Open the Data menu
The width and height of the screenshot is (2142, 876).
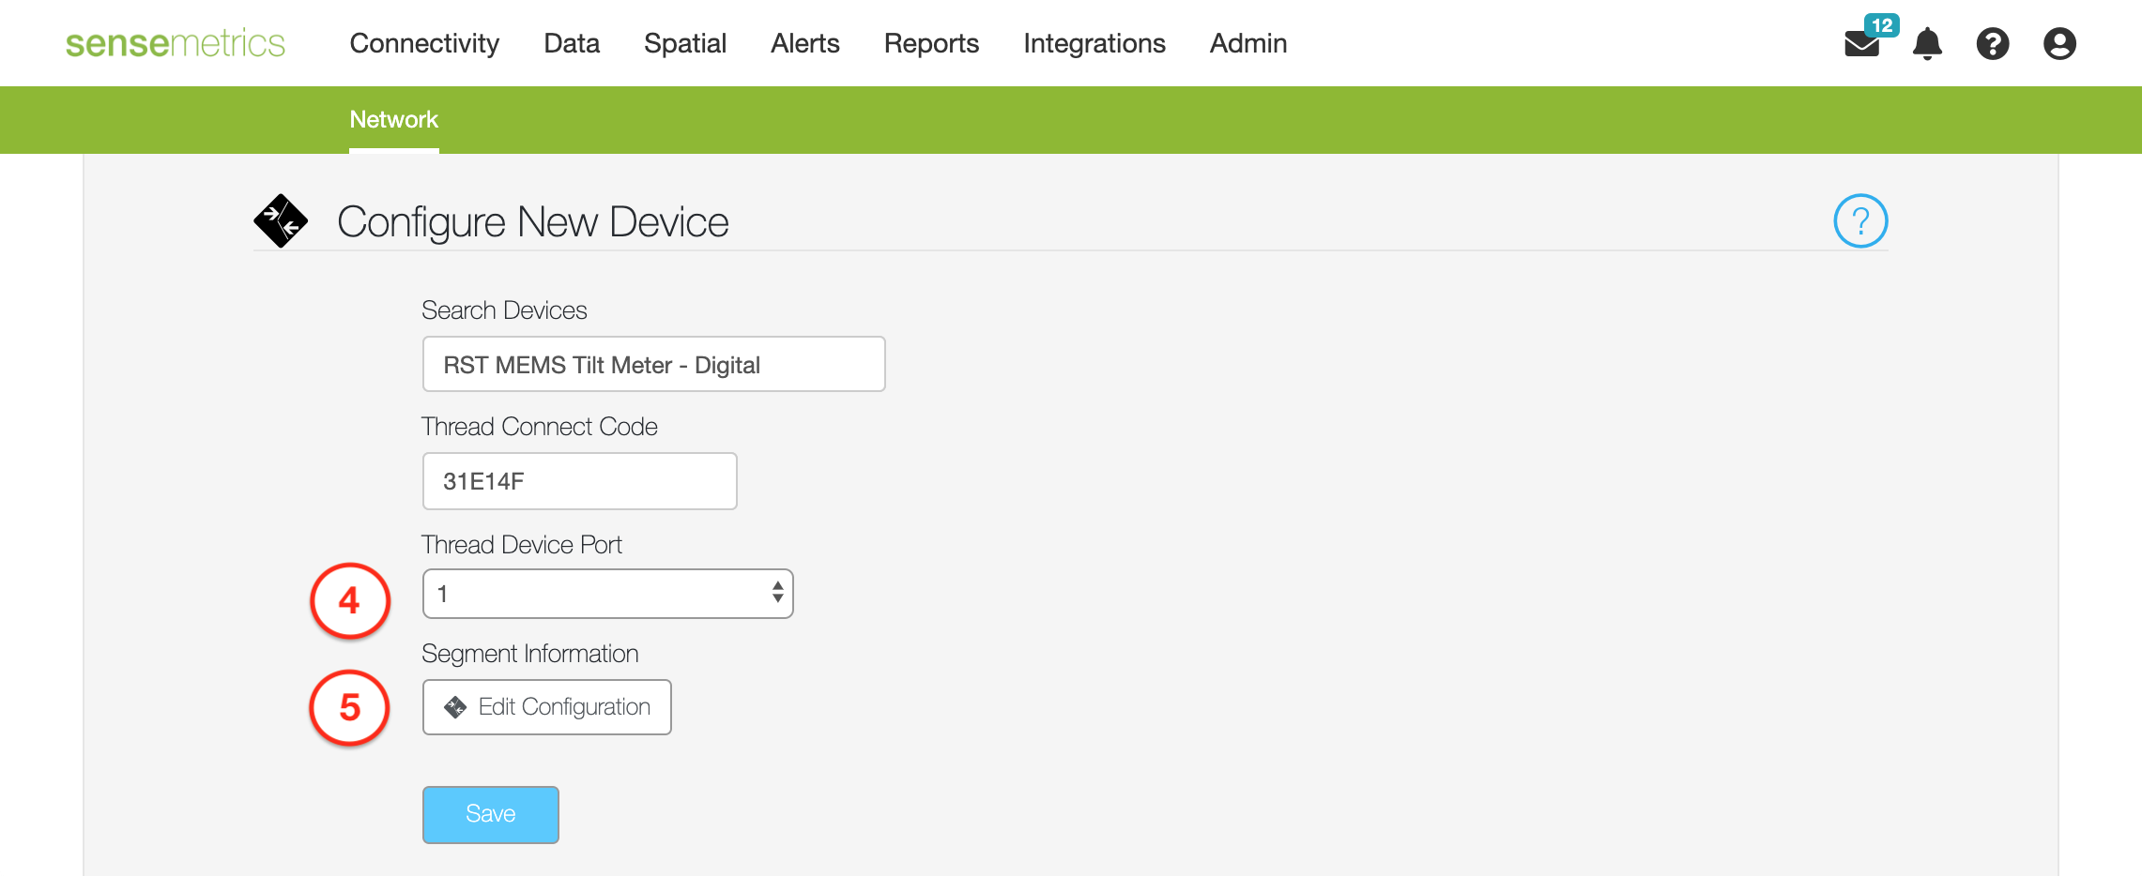coord(571,43)
